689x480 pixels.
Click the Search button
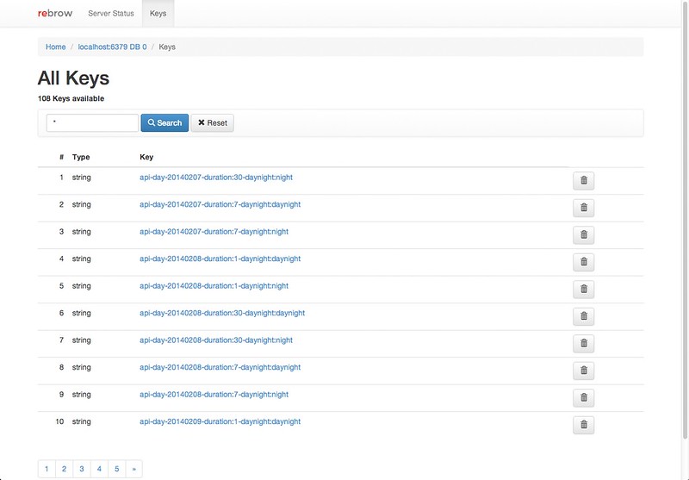pyautogui.click(x=164, y=122)
